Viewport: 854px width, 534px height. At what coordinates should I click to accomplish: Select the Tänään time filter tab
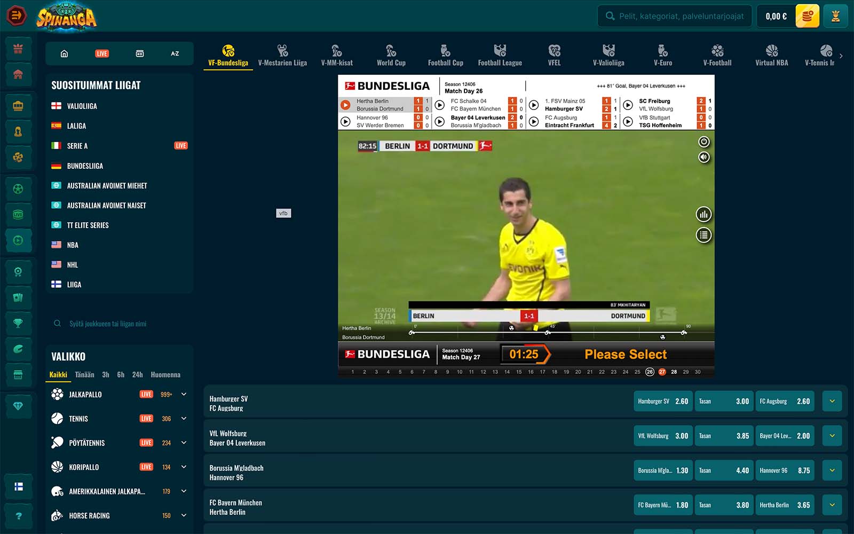(84, 375)
